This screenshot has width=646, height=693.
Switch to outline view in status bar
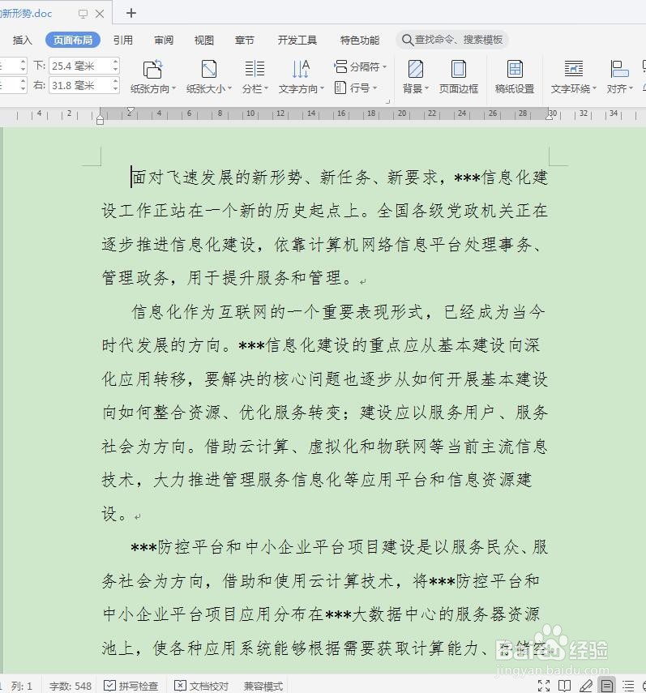pos(628,686)
